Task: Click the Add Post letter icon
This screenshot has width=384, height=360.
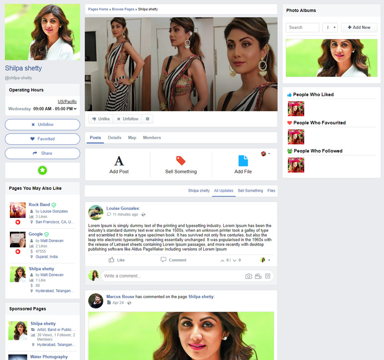Action: [x=119, y=161]
